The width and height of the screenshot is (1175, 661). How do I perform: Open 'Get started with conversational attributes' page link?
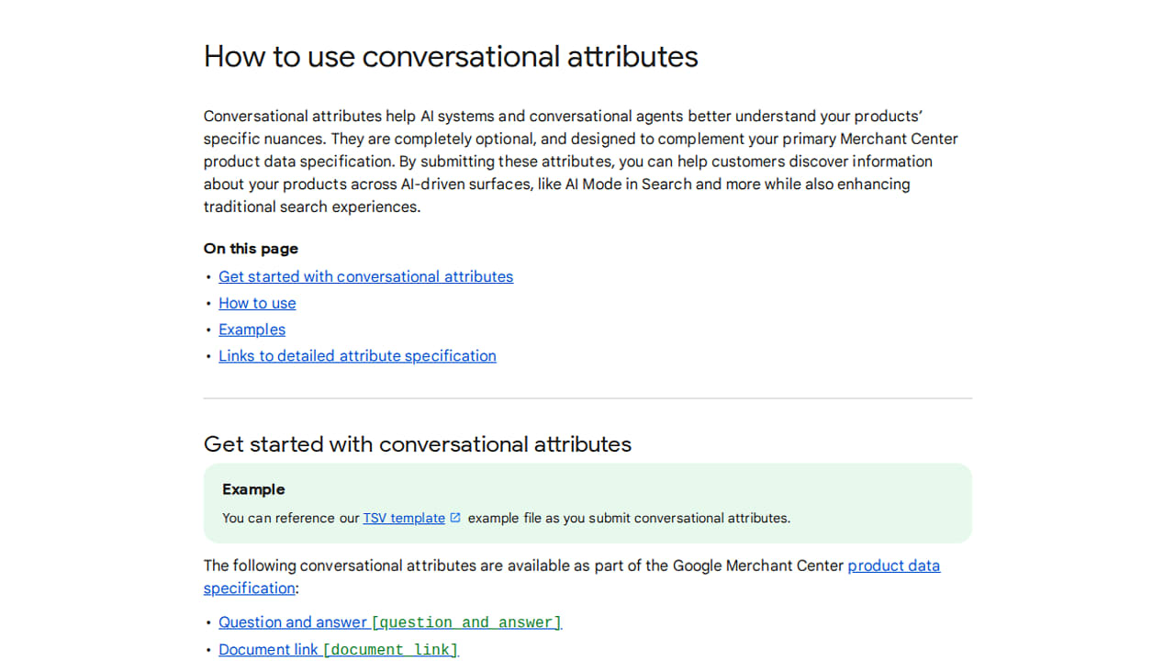tap(365, 276)
